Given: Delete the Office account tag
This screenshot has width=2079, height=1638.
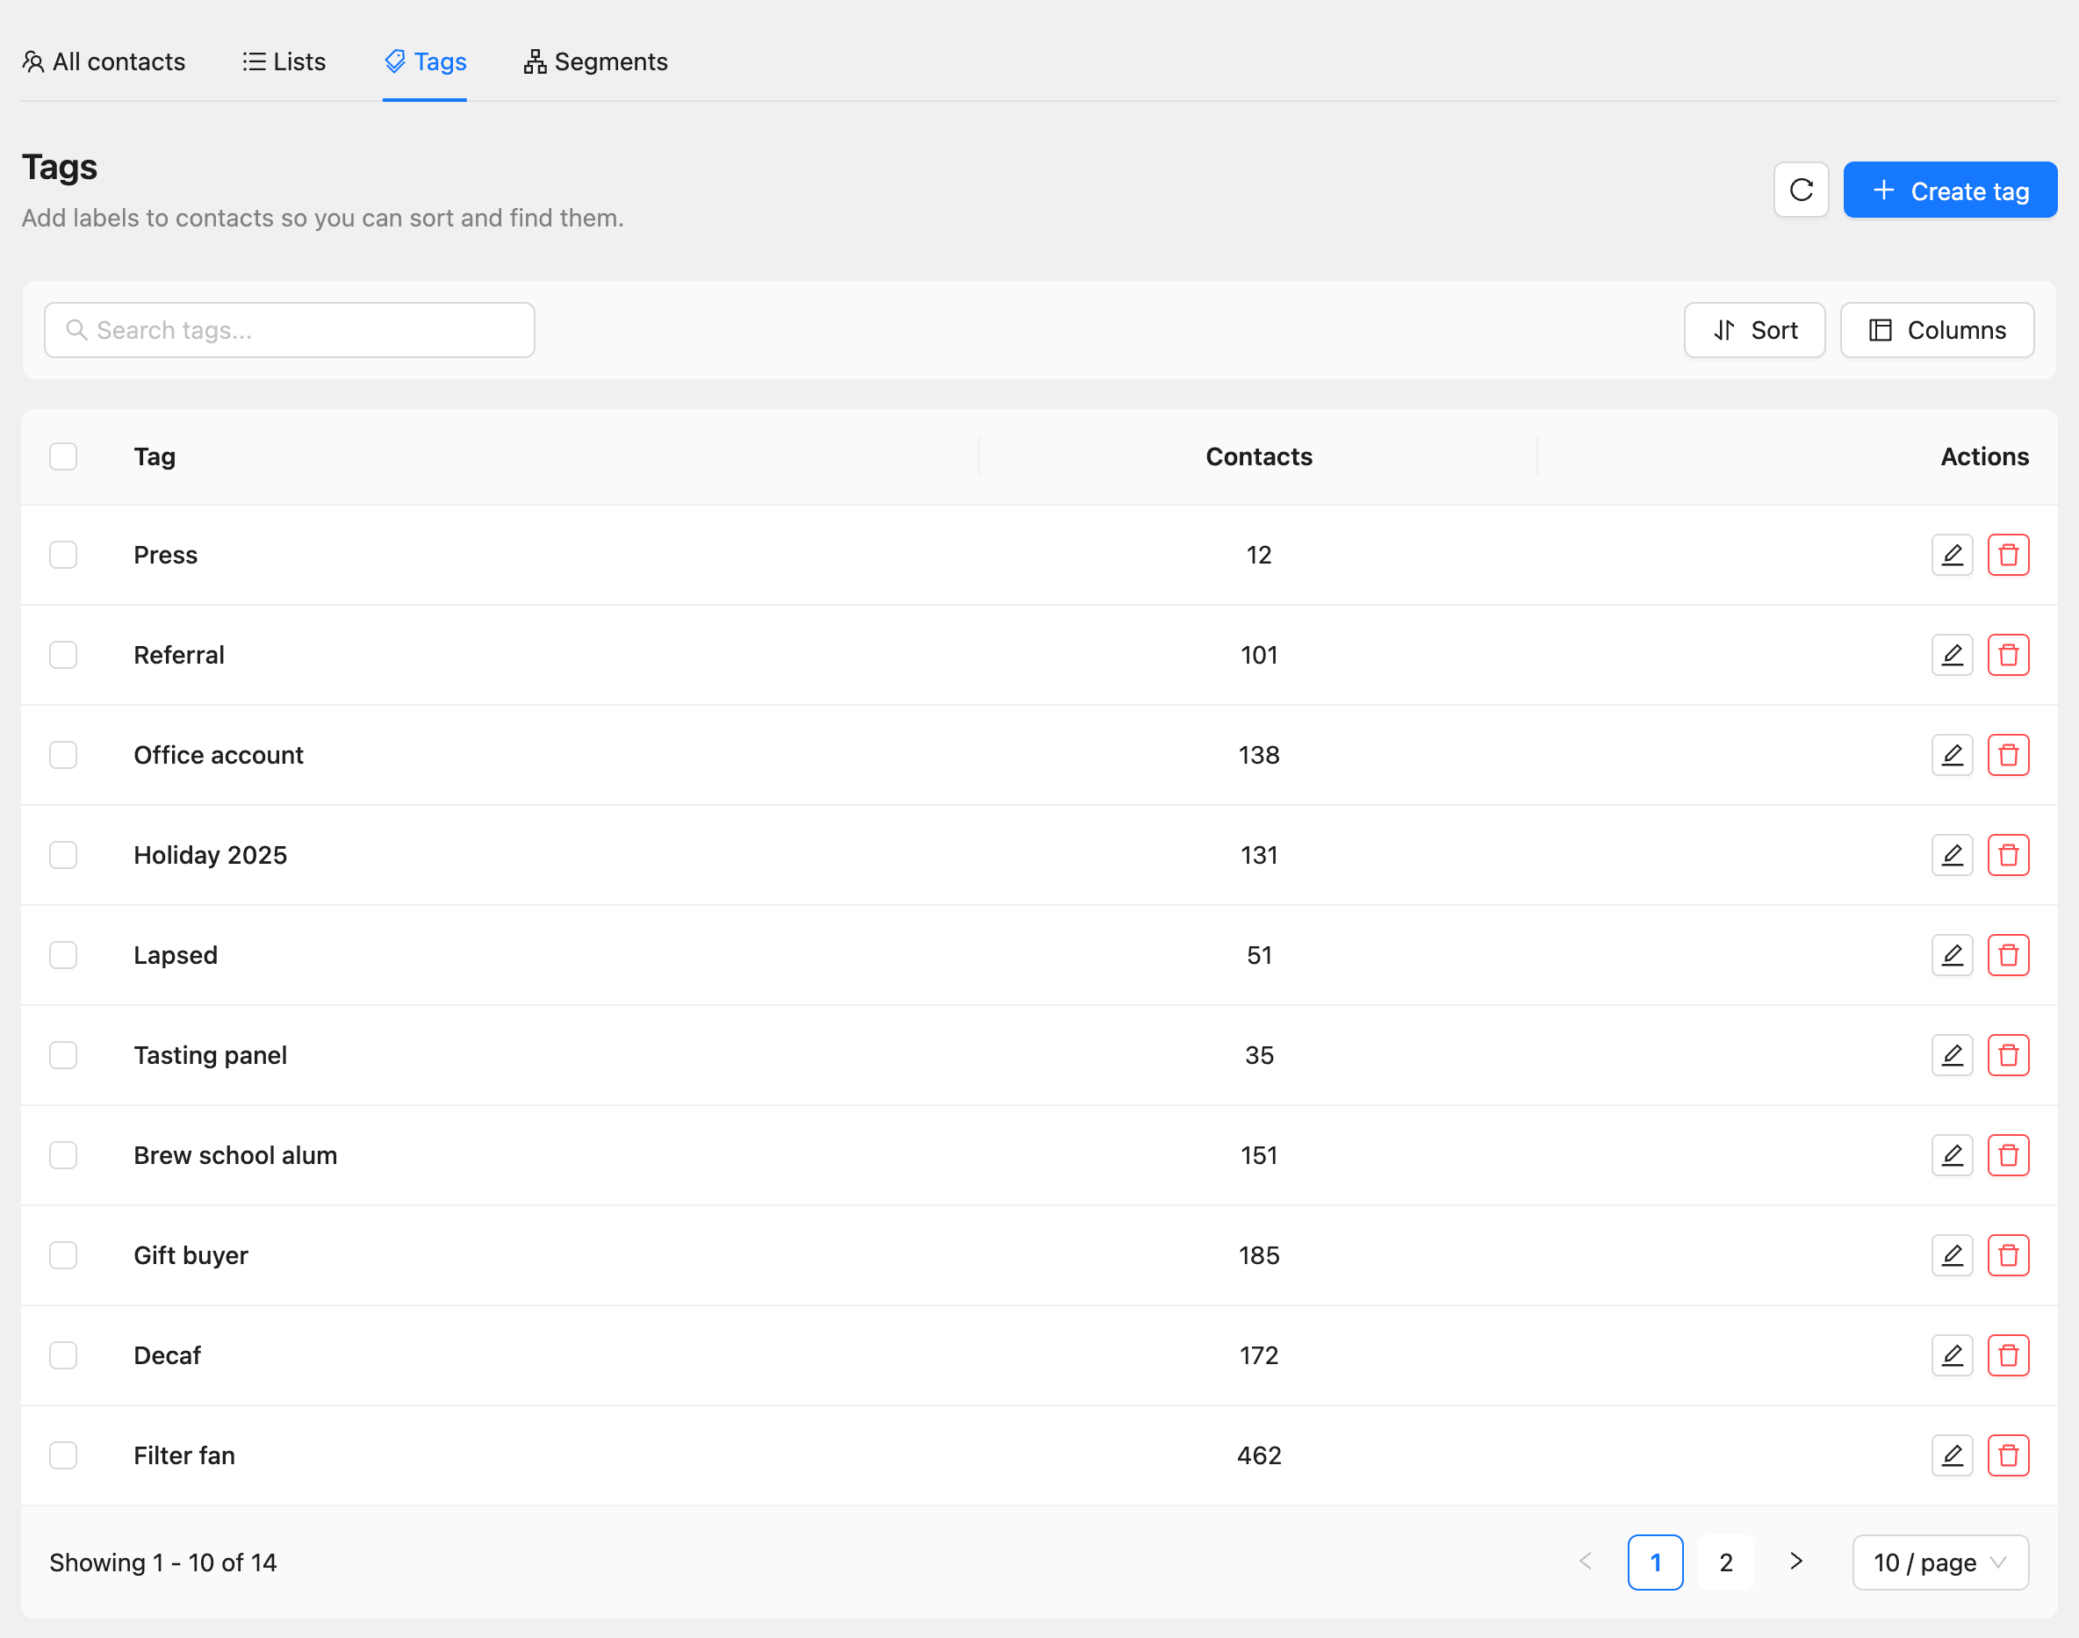Looking at the screenshot, I should pos(2008,755).
